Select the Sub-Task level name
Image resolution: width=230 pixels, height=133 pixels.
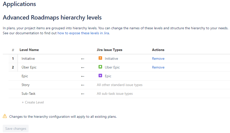(x=28, y=93)
